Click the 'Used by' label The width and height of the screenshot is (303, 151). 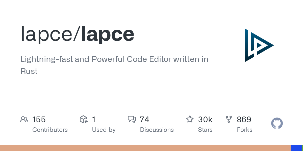click(x=104, y=130)
